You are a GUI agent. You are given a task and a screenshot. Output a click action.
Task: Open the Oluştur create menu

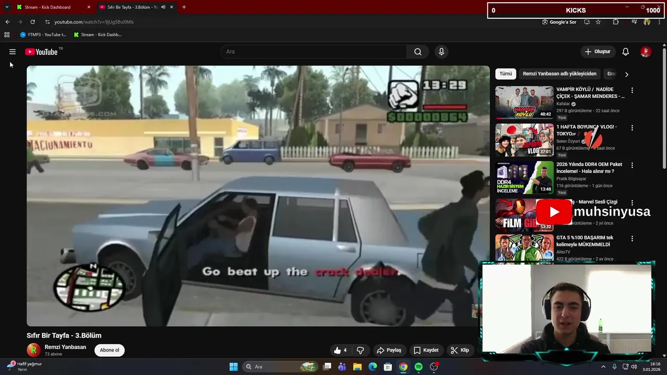coord(598,52)
